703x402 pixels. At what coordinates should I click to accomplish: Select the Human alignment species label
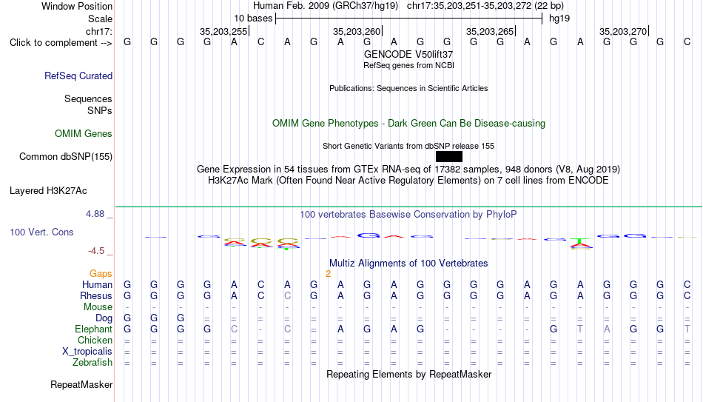click(x=97, y=285)
